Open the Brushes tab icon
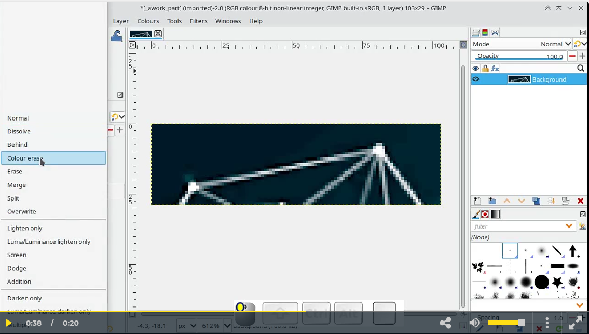Viewport: 589px width, 334px height. (475, 215)
